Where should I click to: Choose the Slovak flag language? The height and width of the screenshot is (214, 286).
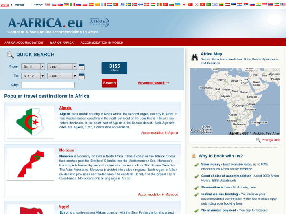(x=60, y=5)
